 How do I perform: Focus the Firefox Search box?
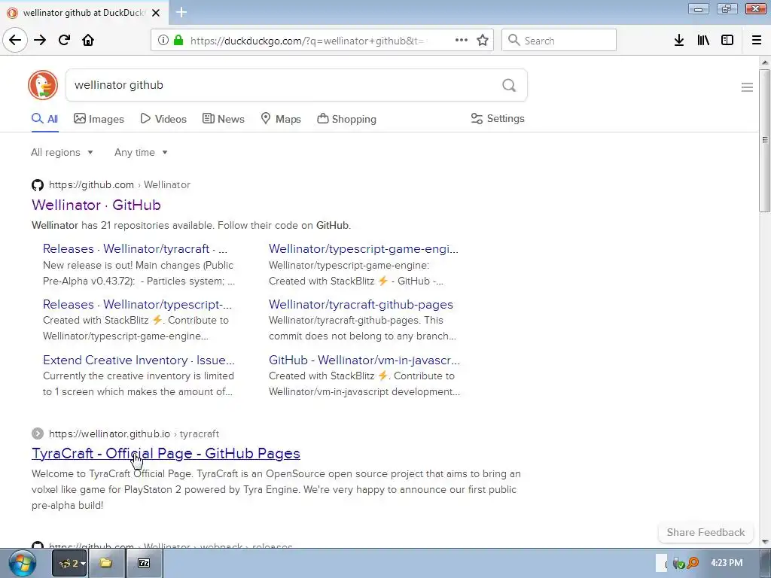[x=559, y=41]
